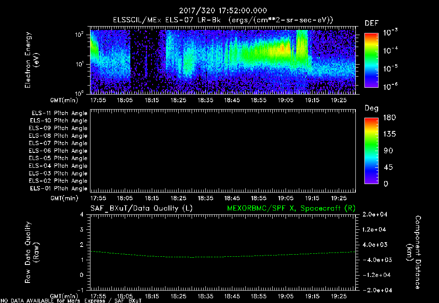Click the green MEXORBMC/SPF X, Spacecraft (R) heading
The image size is (439, 303).
pyautogui.click(x=291, y=208)
